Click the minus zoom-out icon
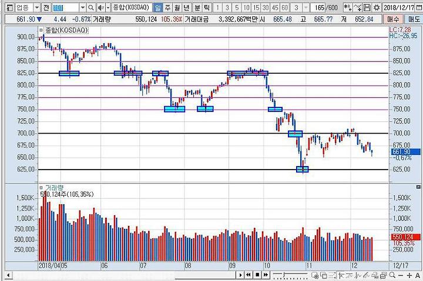The height and width of the screenshot is (281, 423). pos(401,275)
